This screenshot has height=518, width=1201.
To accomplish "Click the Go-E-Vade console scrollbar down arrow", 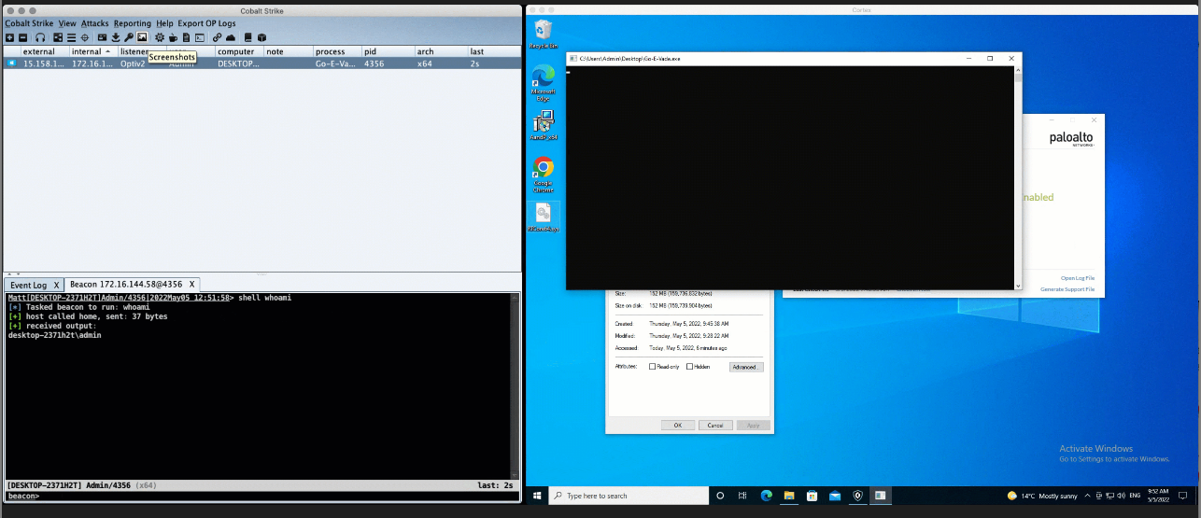I will tap(1018, 287).
